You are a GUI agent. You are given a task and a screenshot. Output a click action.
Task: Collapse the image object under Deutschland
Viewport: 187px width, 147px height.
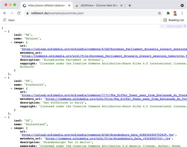[x=11, y=128]
